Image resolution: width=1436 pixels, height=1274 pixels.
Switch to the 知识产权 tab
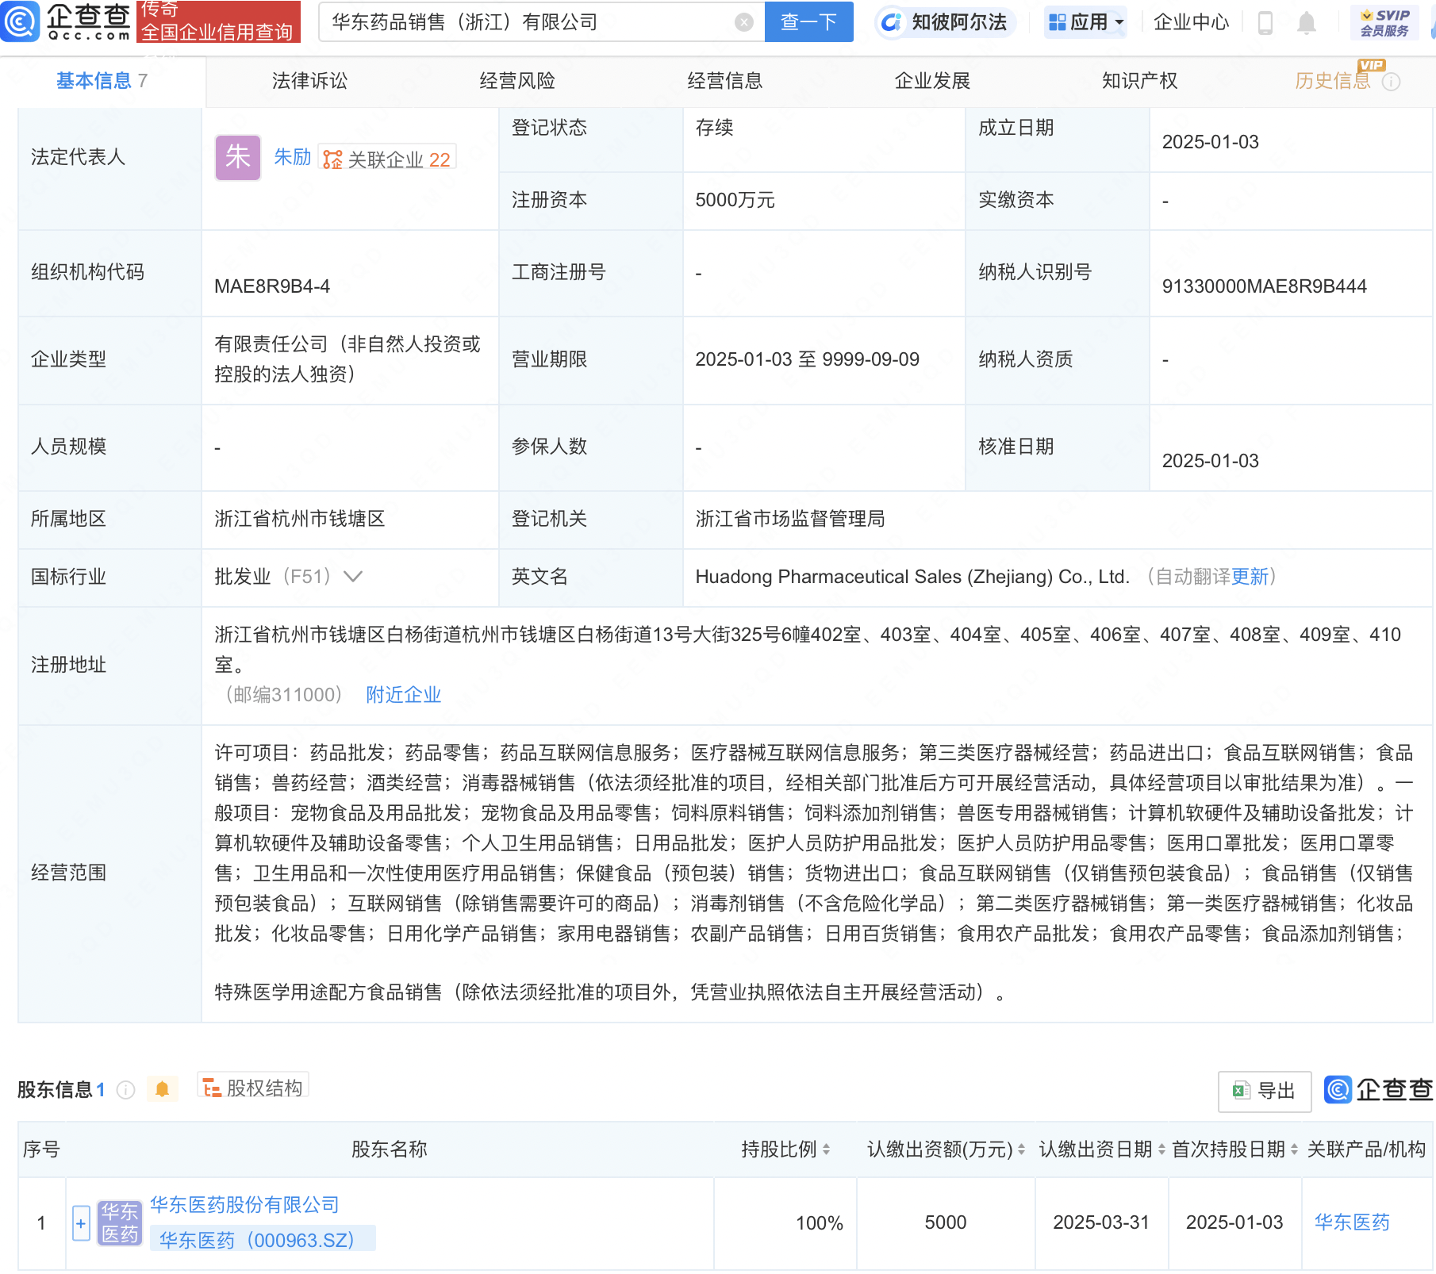pos(1139,81)
